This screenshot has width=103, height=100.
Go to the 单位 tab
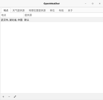point(52,10)
